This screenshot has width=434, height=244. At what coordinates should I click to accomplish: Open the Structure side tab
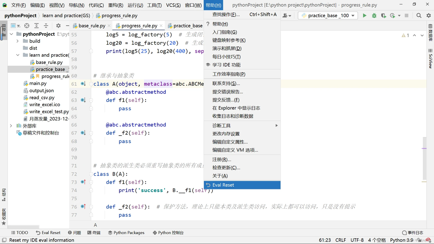4,195
